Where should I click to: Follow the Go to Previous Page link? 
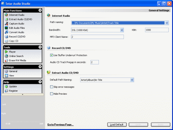coord(61,124)
